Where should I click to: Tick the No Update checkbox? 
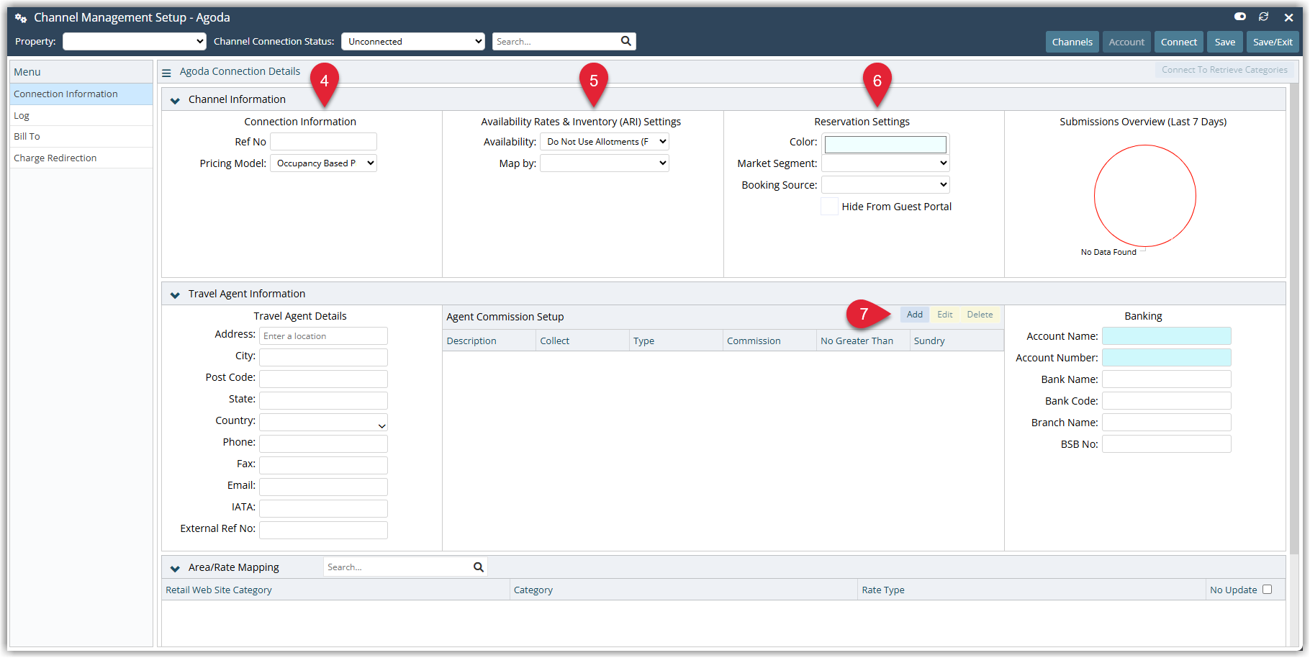click(1268, 590)
